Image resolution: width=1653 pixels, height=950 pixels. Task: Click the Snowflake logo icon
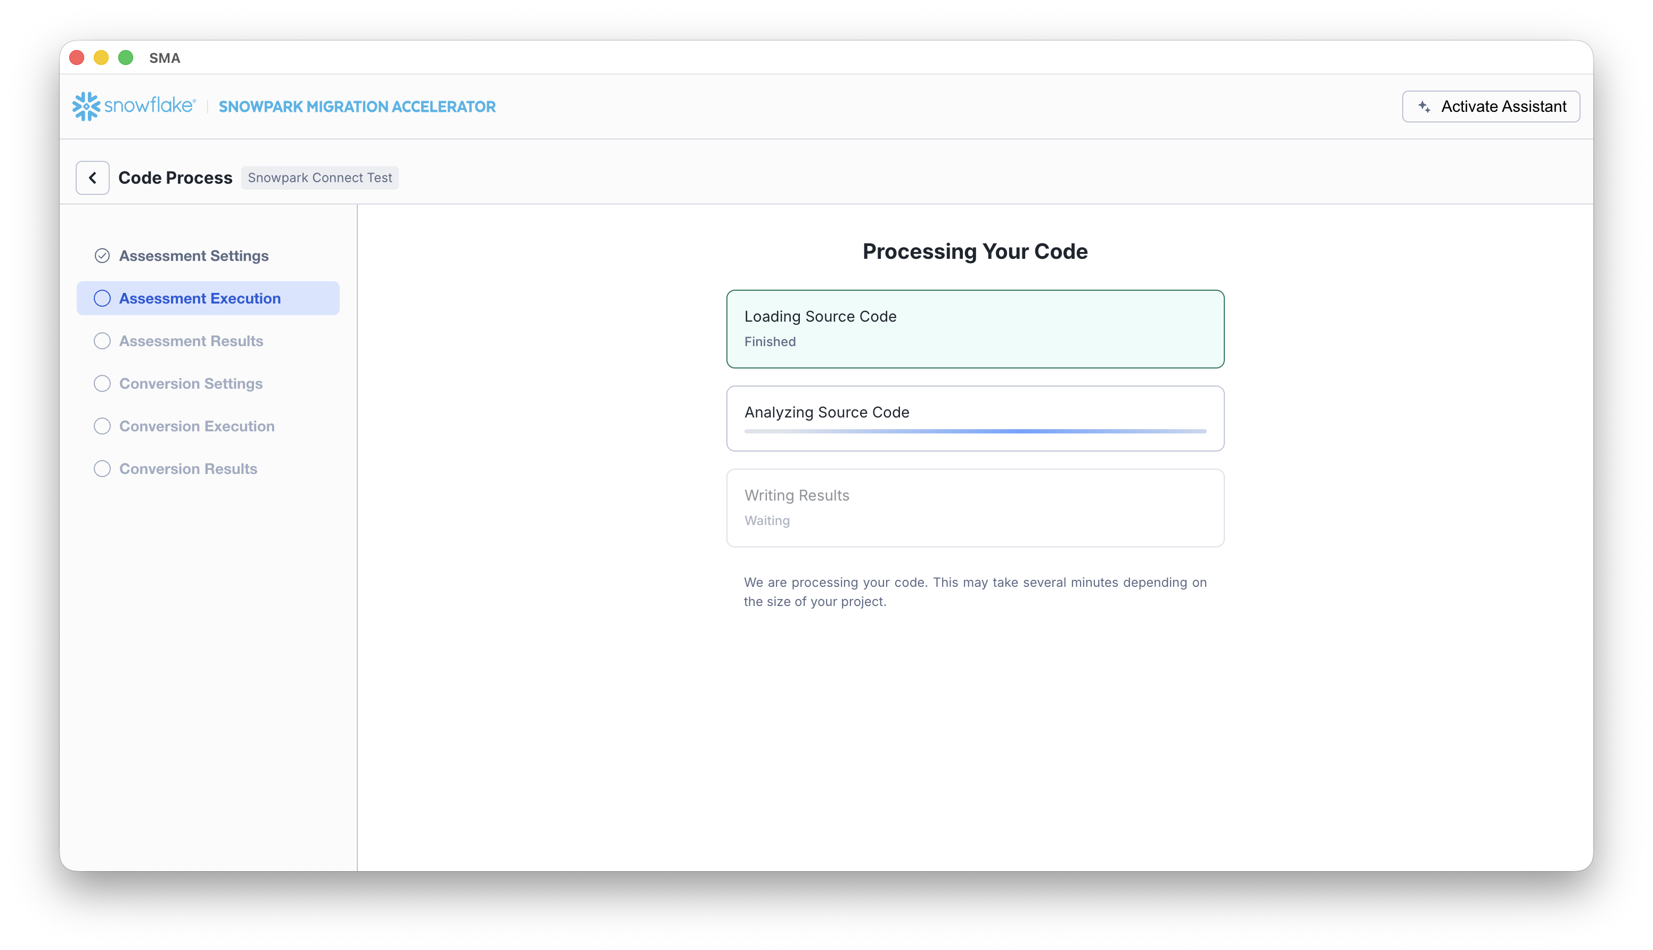click(x=86, y=107)
